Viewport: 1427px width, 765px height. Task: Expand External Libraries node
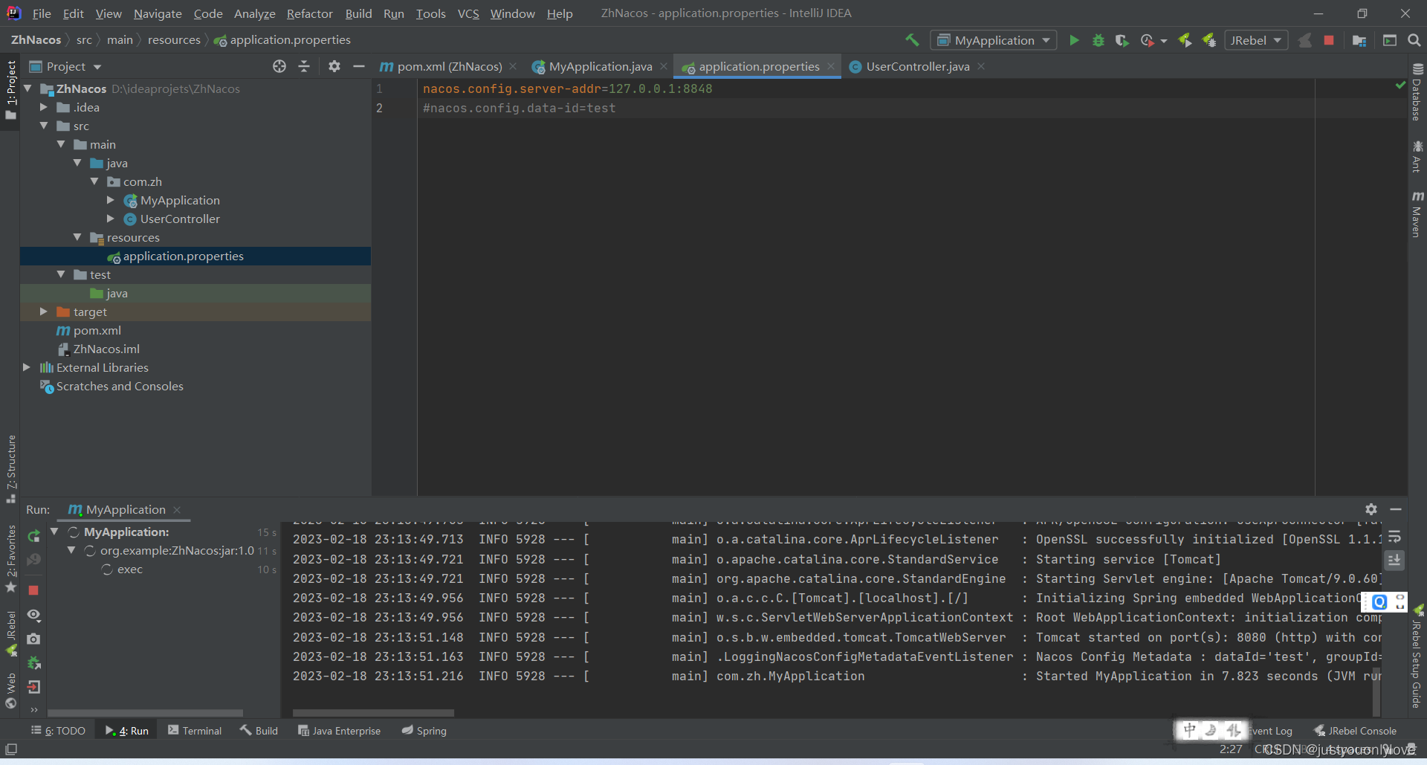(27, 367)
